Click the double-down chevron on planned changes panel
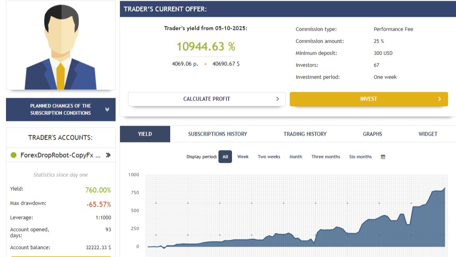 107,109
